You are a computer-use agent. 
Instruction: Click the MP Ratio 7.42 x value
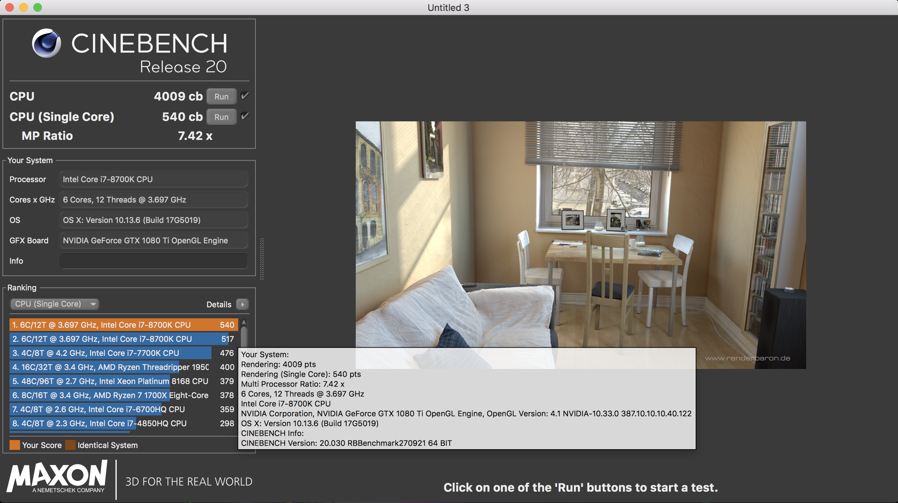pyautogui.click(x=195, y=136)
